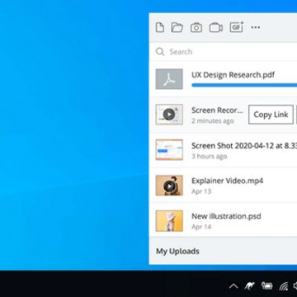Select the UX Design Research.pdf file name
This screenshot has width=297, height=297.
[233, 75]
